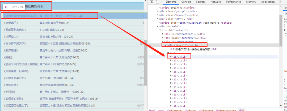Open chapter 1125章 破击
287x111 pixels.
(x=47, y=30)
